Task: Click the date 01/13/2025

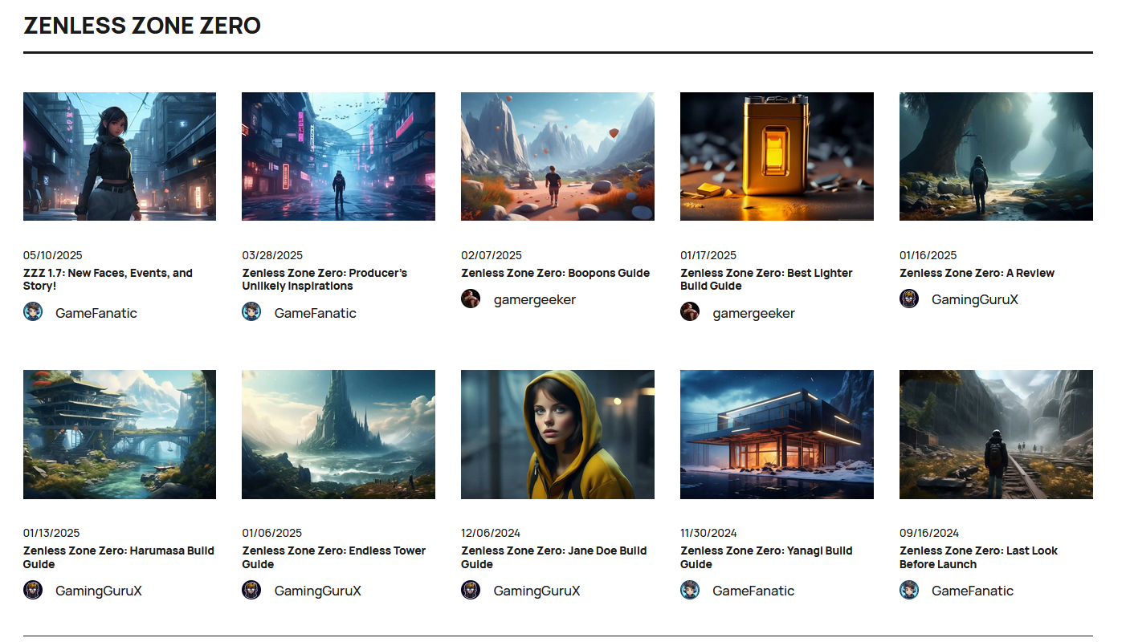Action: [51, 533]
